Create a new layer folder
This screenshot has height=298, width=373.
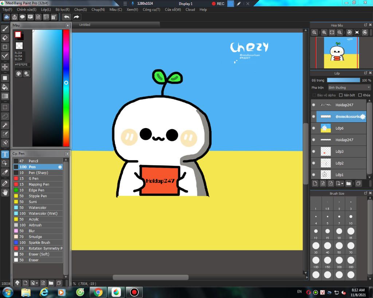(x=349, y=183)
